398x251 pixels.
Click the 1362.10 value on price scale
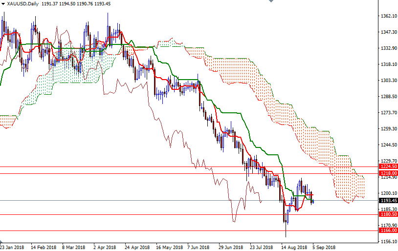388,16
